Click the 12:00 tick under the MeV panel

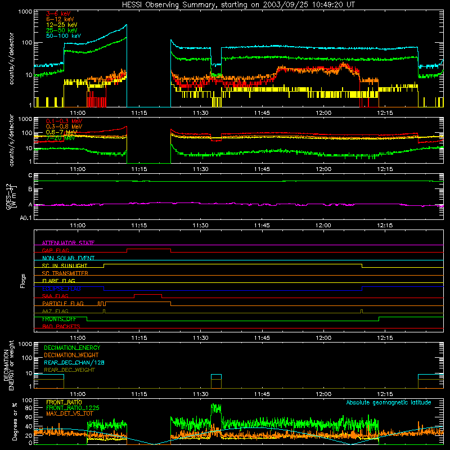(x=323, y=169)
